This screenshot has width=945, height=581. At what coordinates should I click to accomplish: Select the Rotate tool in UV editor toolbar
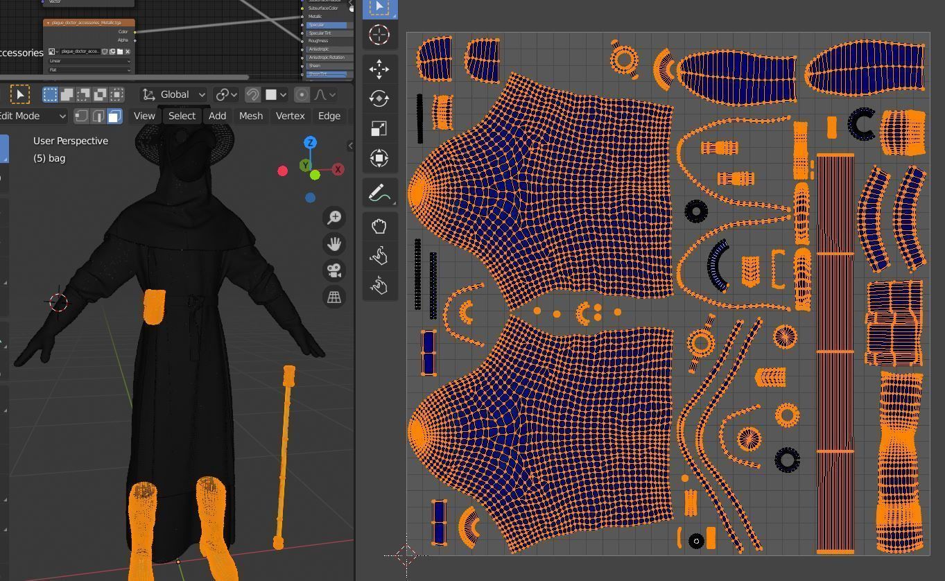coord(379,98)
